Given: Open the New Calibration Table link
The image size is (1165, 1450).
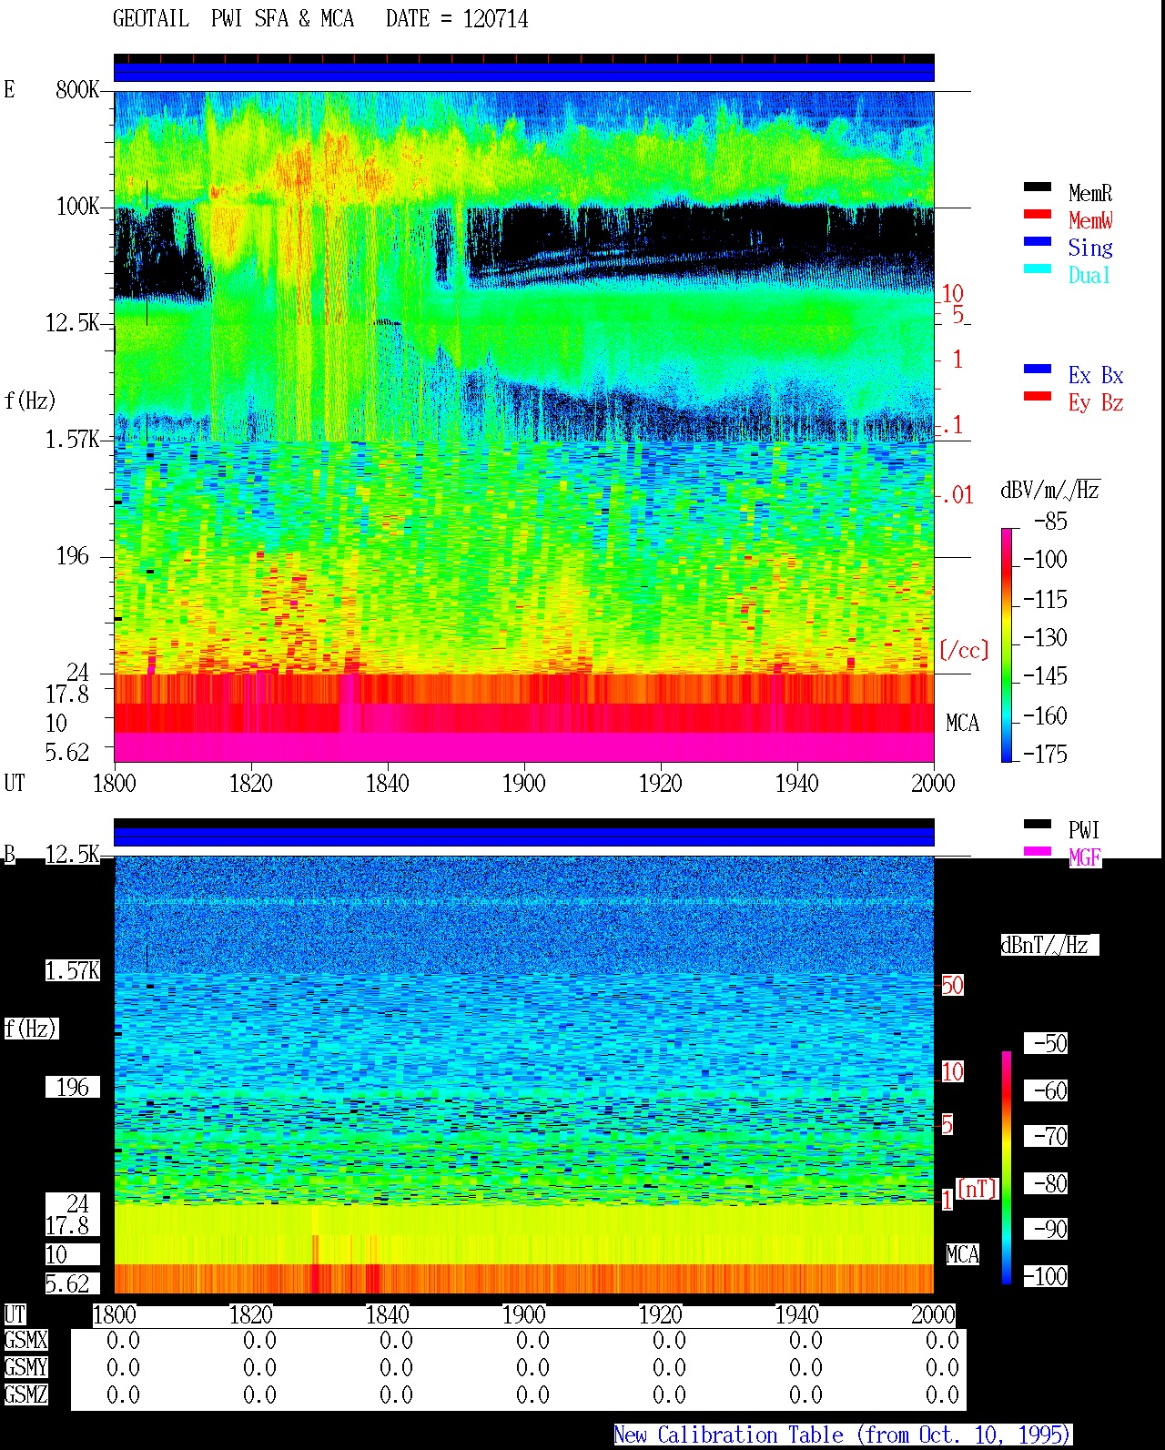Looking at the screenshot, I should [842, 1435].
